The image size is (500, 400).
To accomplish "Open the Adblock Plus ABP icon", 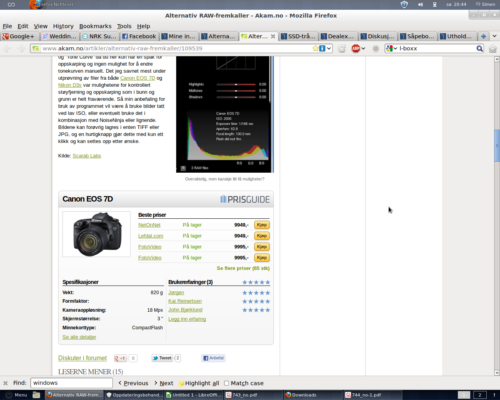I will pos(356,48).
